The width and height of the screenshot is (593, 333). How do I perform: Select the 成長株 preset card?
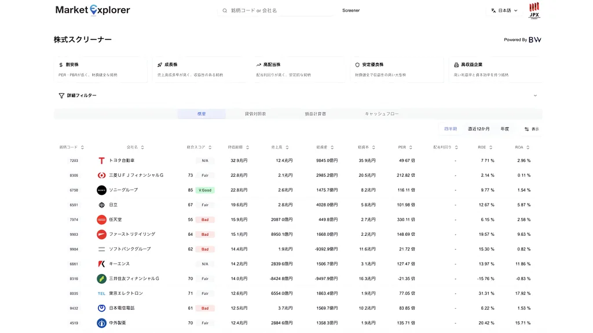point(199,69)
